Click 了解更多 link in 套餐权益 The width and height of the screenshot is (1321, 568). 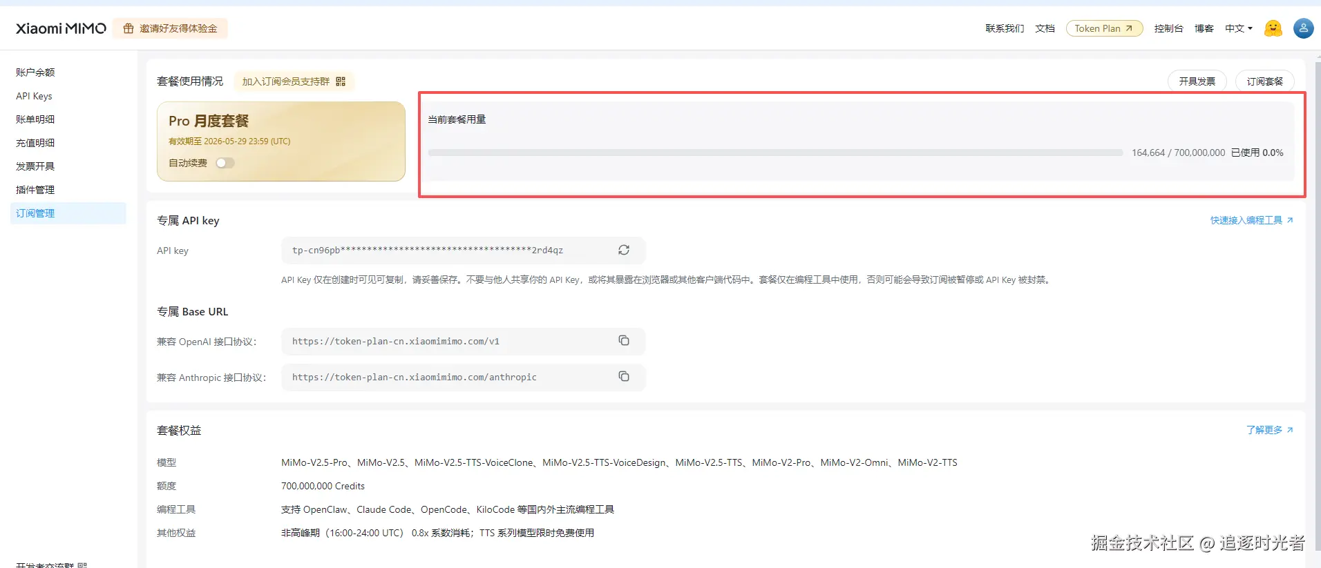[1269, 430]
